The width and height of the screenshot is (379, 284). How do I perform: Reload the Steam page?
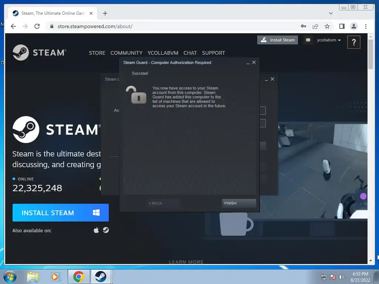pyautogui.click(x=37, y=26)
